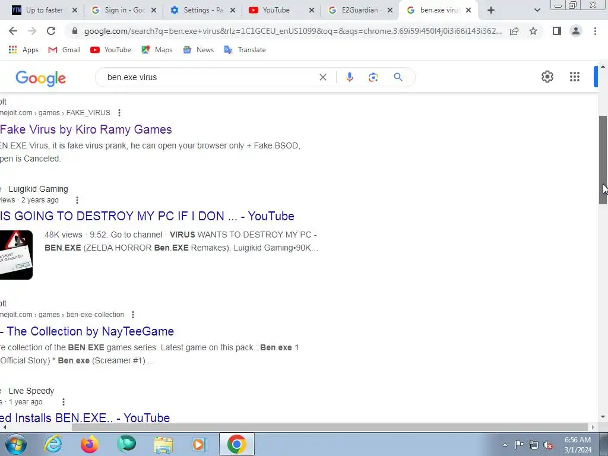Image resolution: width=608 pixels, height=456 pixels.
Task: Launch Internet Explorer from taskbar
Action: tap(53, 444)
